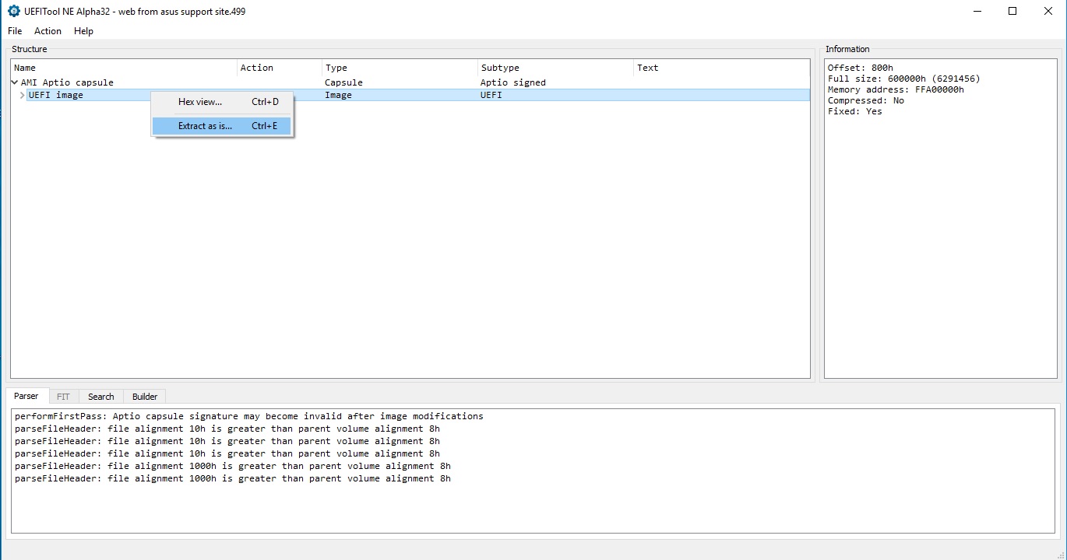Switch to the Search tab
Viewport: 1067px width, 560px height.
pos(100,397)
